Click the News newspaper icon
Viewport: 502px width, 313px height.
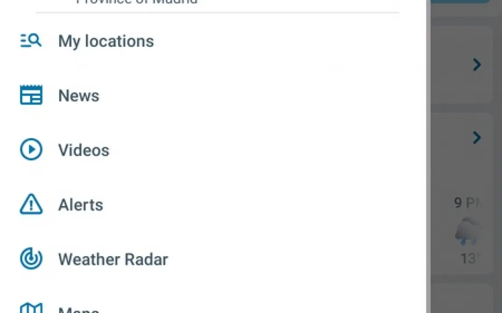(31, 95)
